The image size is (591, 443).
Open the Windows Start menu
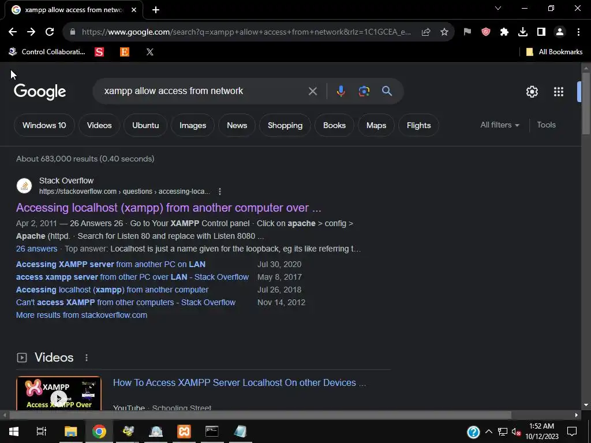point(14,431)
